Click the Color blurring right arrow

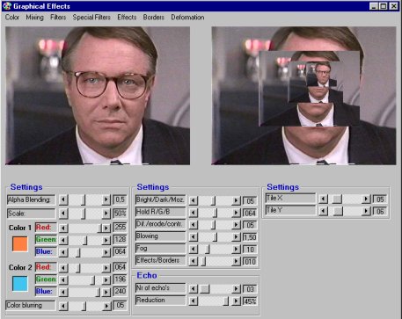click(106, 306)
